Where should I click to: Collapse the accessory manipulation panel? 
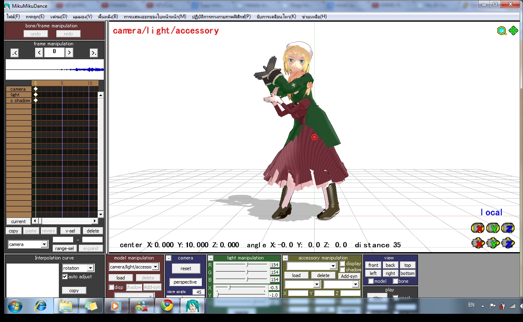pyautogui.click(x=286, y=258)
